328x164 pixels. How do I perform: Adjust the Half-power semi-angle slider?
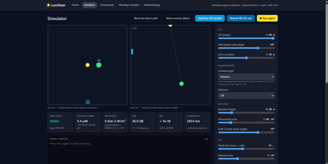[246, 48]
